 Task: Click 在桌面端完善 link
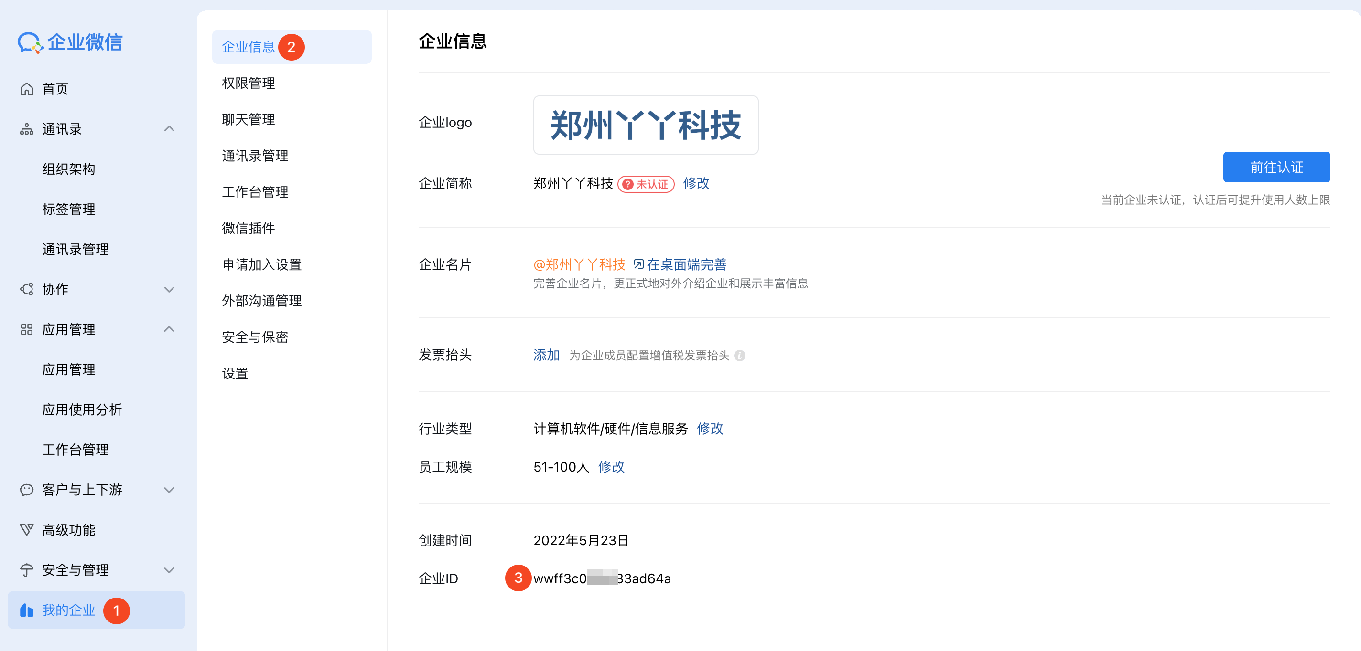tap(686, 264)
